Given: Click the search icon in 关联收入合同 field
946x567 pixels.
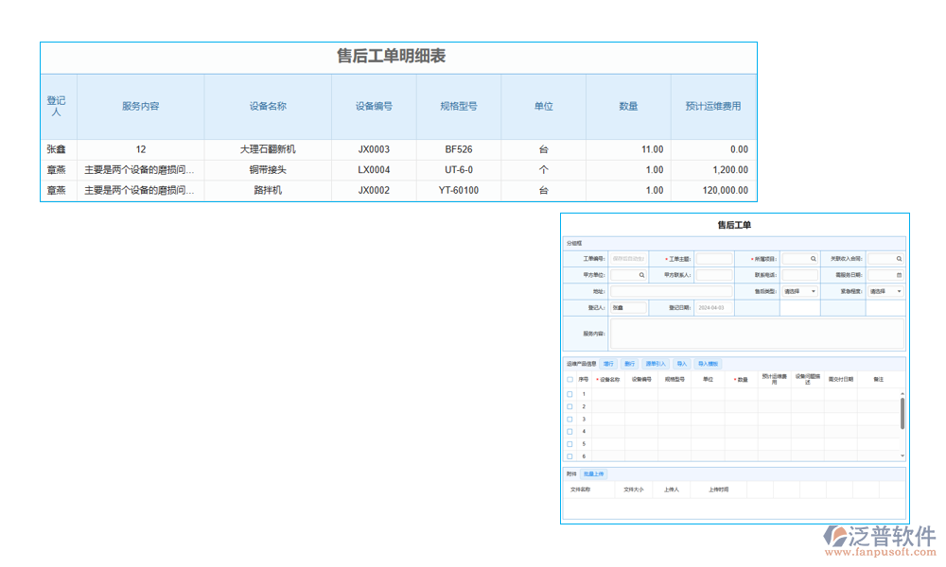Looking at the screenshot, I should 899,258.
